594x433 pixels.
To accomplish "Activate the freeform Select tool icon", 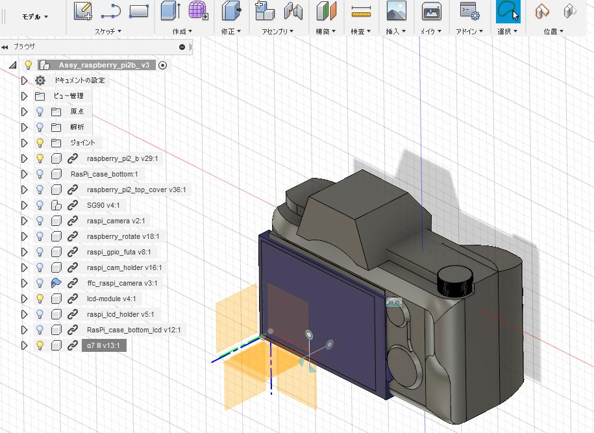I will (x=508, y=12).
